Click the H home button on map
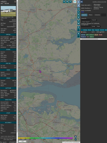107x143 pixels. coord(67,2)
